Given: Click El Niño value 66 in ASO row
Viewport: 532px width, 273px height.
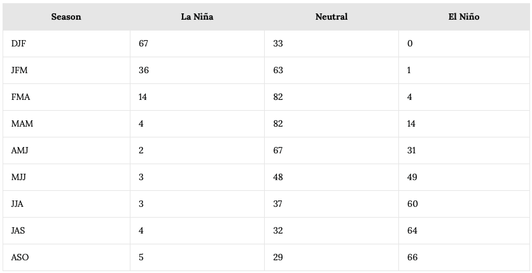Looking at the screenshot, I should coord(412,257).
